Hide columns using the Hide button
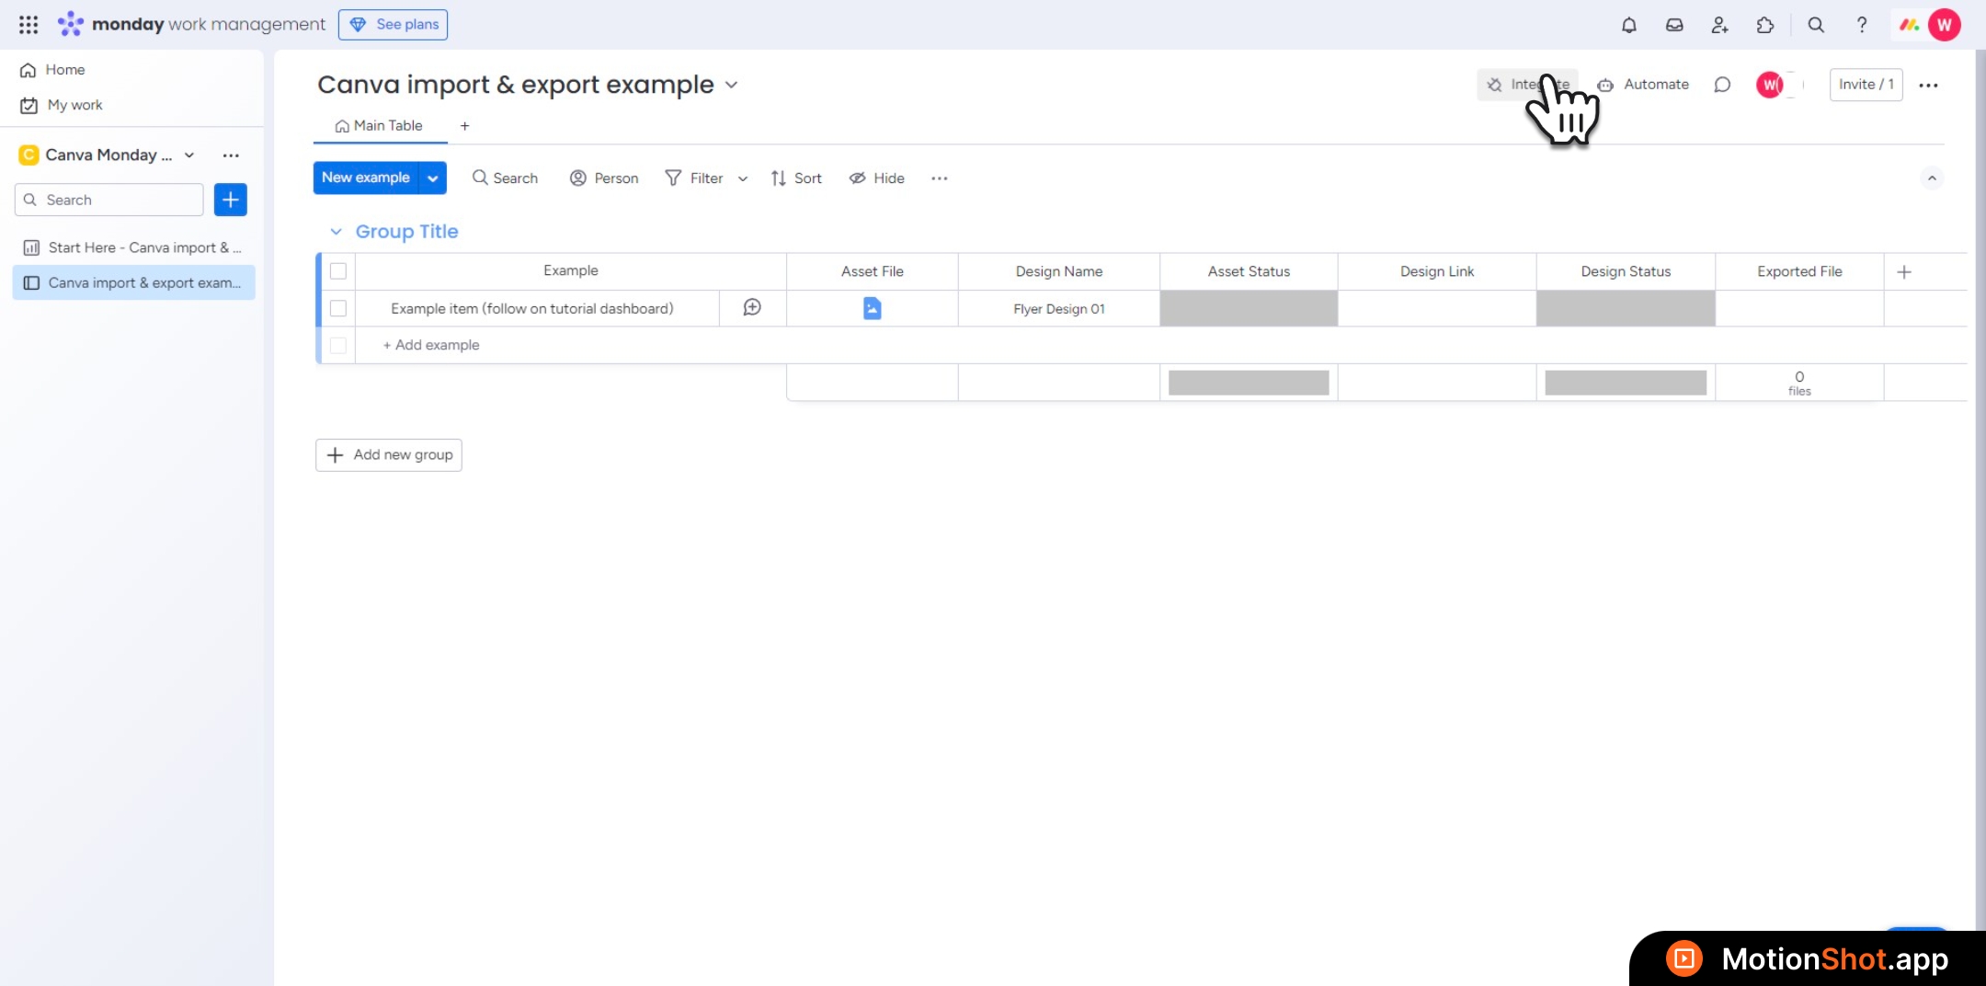This screenshot has width=1986, height=986. pyautogui.click(x=876, y=178)
